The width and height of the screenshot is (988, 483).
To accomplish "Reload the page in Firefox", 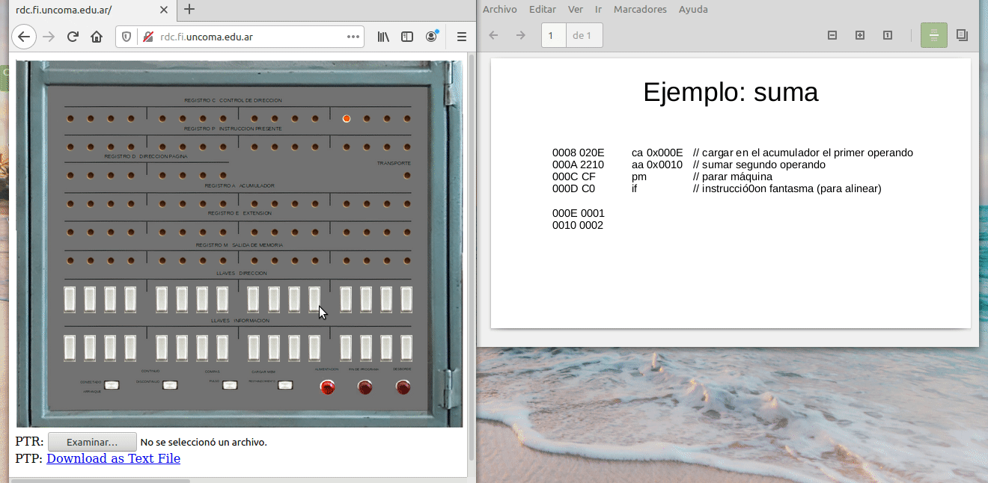I will (x=73, y=37).
